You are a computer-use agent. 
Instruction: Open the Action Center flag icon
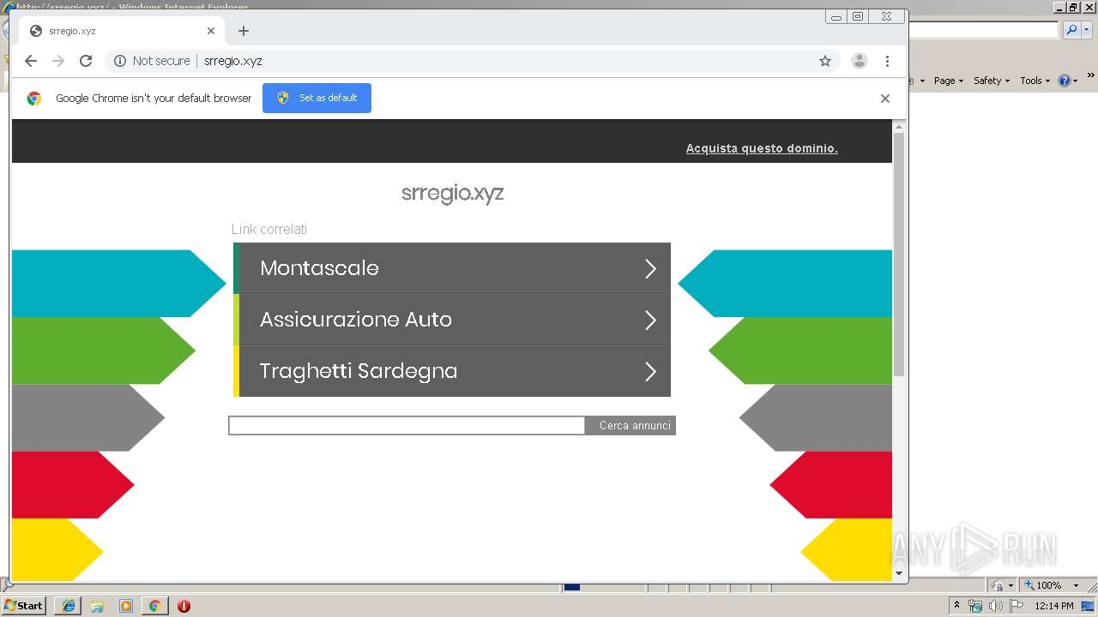[1015, 606]
